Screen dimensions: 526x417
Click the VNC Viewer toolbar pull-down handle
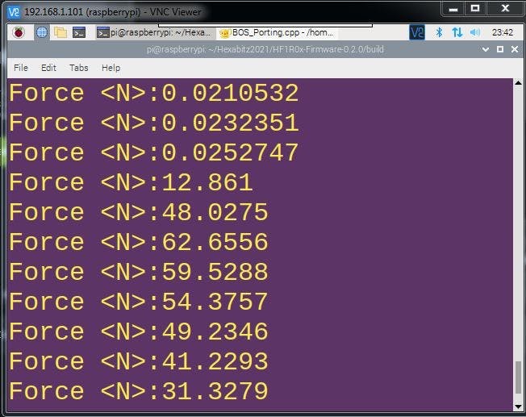(265, 25)
